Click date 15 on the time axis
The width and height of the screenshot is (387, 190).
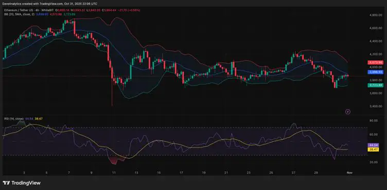point(159,173)
